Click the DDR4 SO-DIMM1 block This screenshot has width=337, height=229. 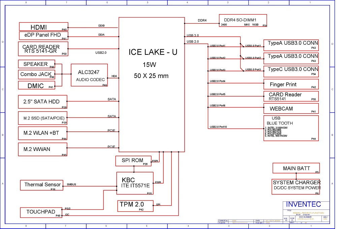coord(243,21)
